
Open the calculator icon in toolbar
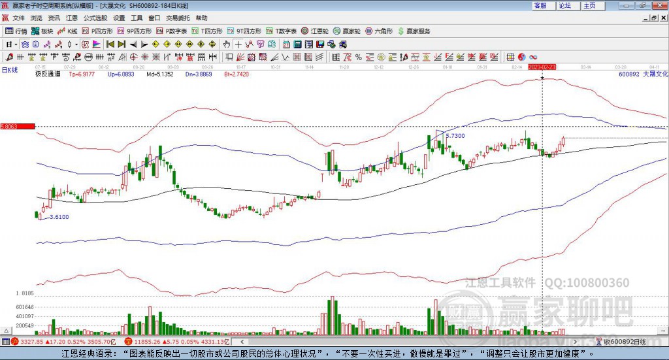[x=297, y=44]
